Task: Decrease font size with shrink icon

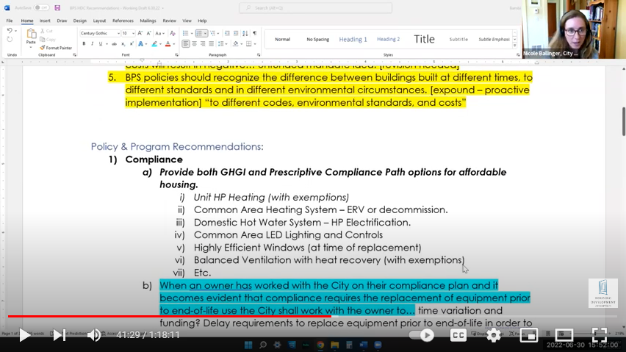Action: pos(148,33)
